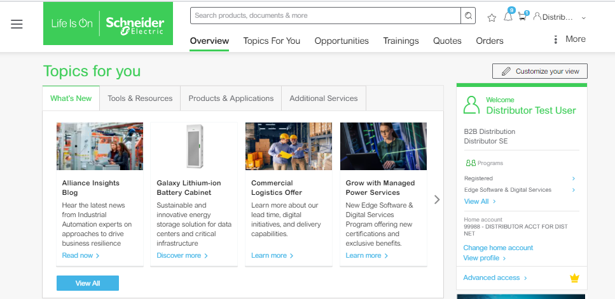Click the Alliance Insights Blog title

click(90, 188)
